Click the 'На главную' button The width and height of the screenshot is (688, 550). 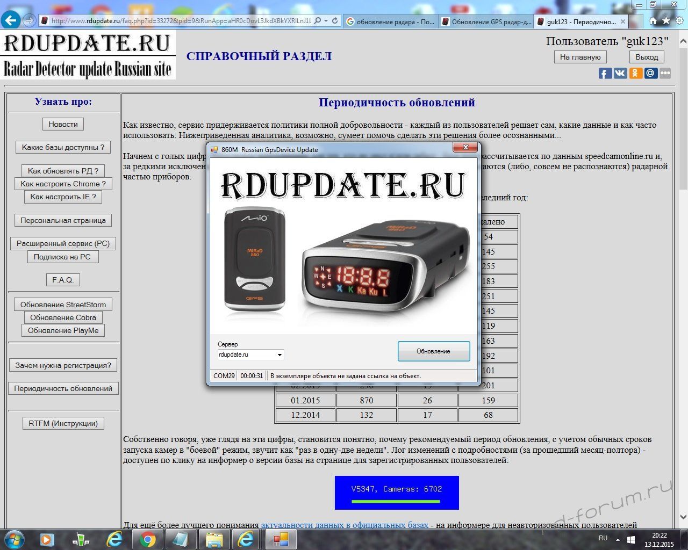click(580, 57)
